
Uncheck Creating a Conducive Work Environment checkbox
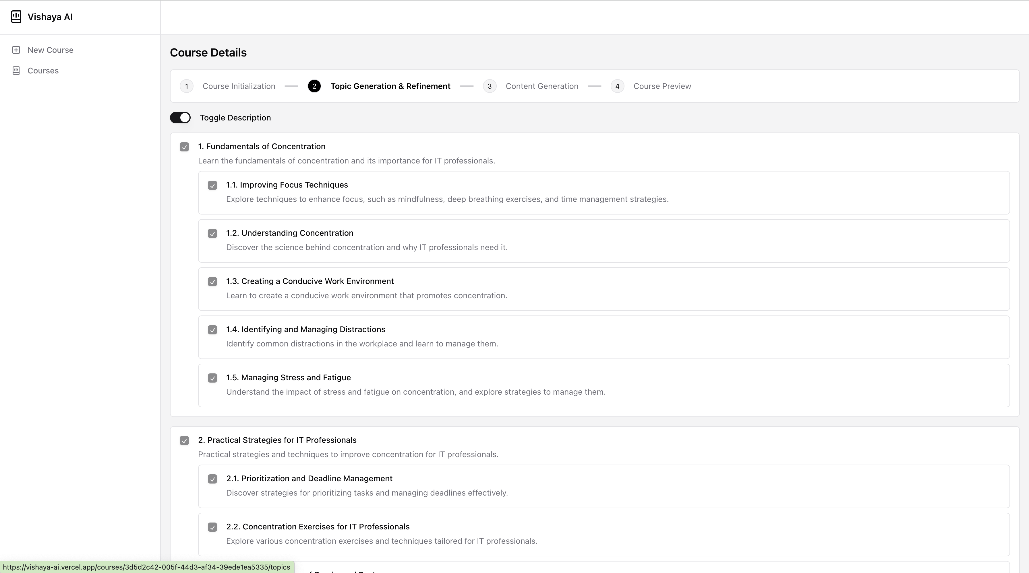[212, 282]
